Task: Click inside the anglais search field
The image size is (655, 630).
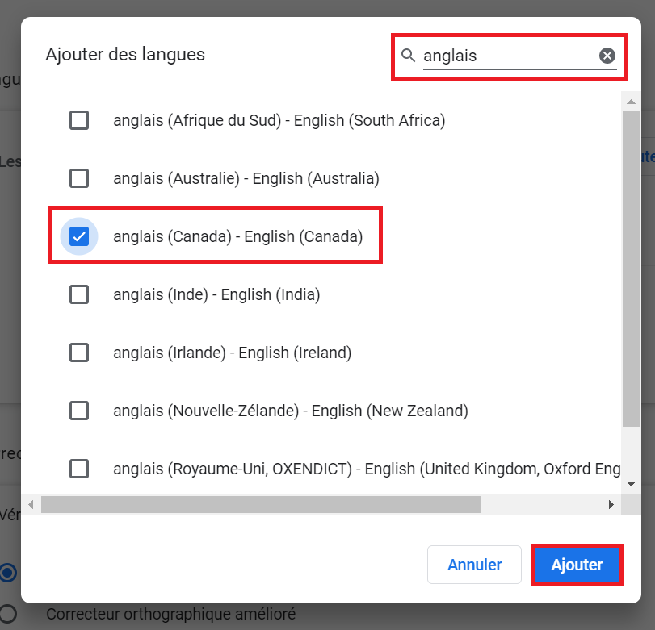Action: [x=509, y=56]
